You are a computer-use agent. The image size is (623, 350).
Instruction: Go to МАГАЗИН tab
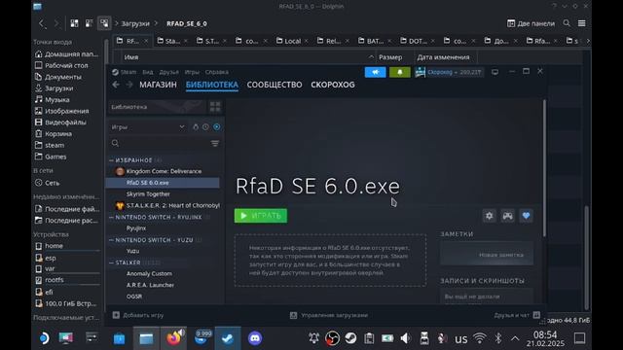click(158, 85)
